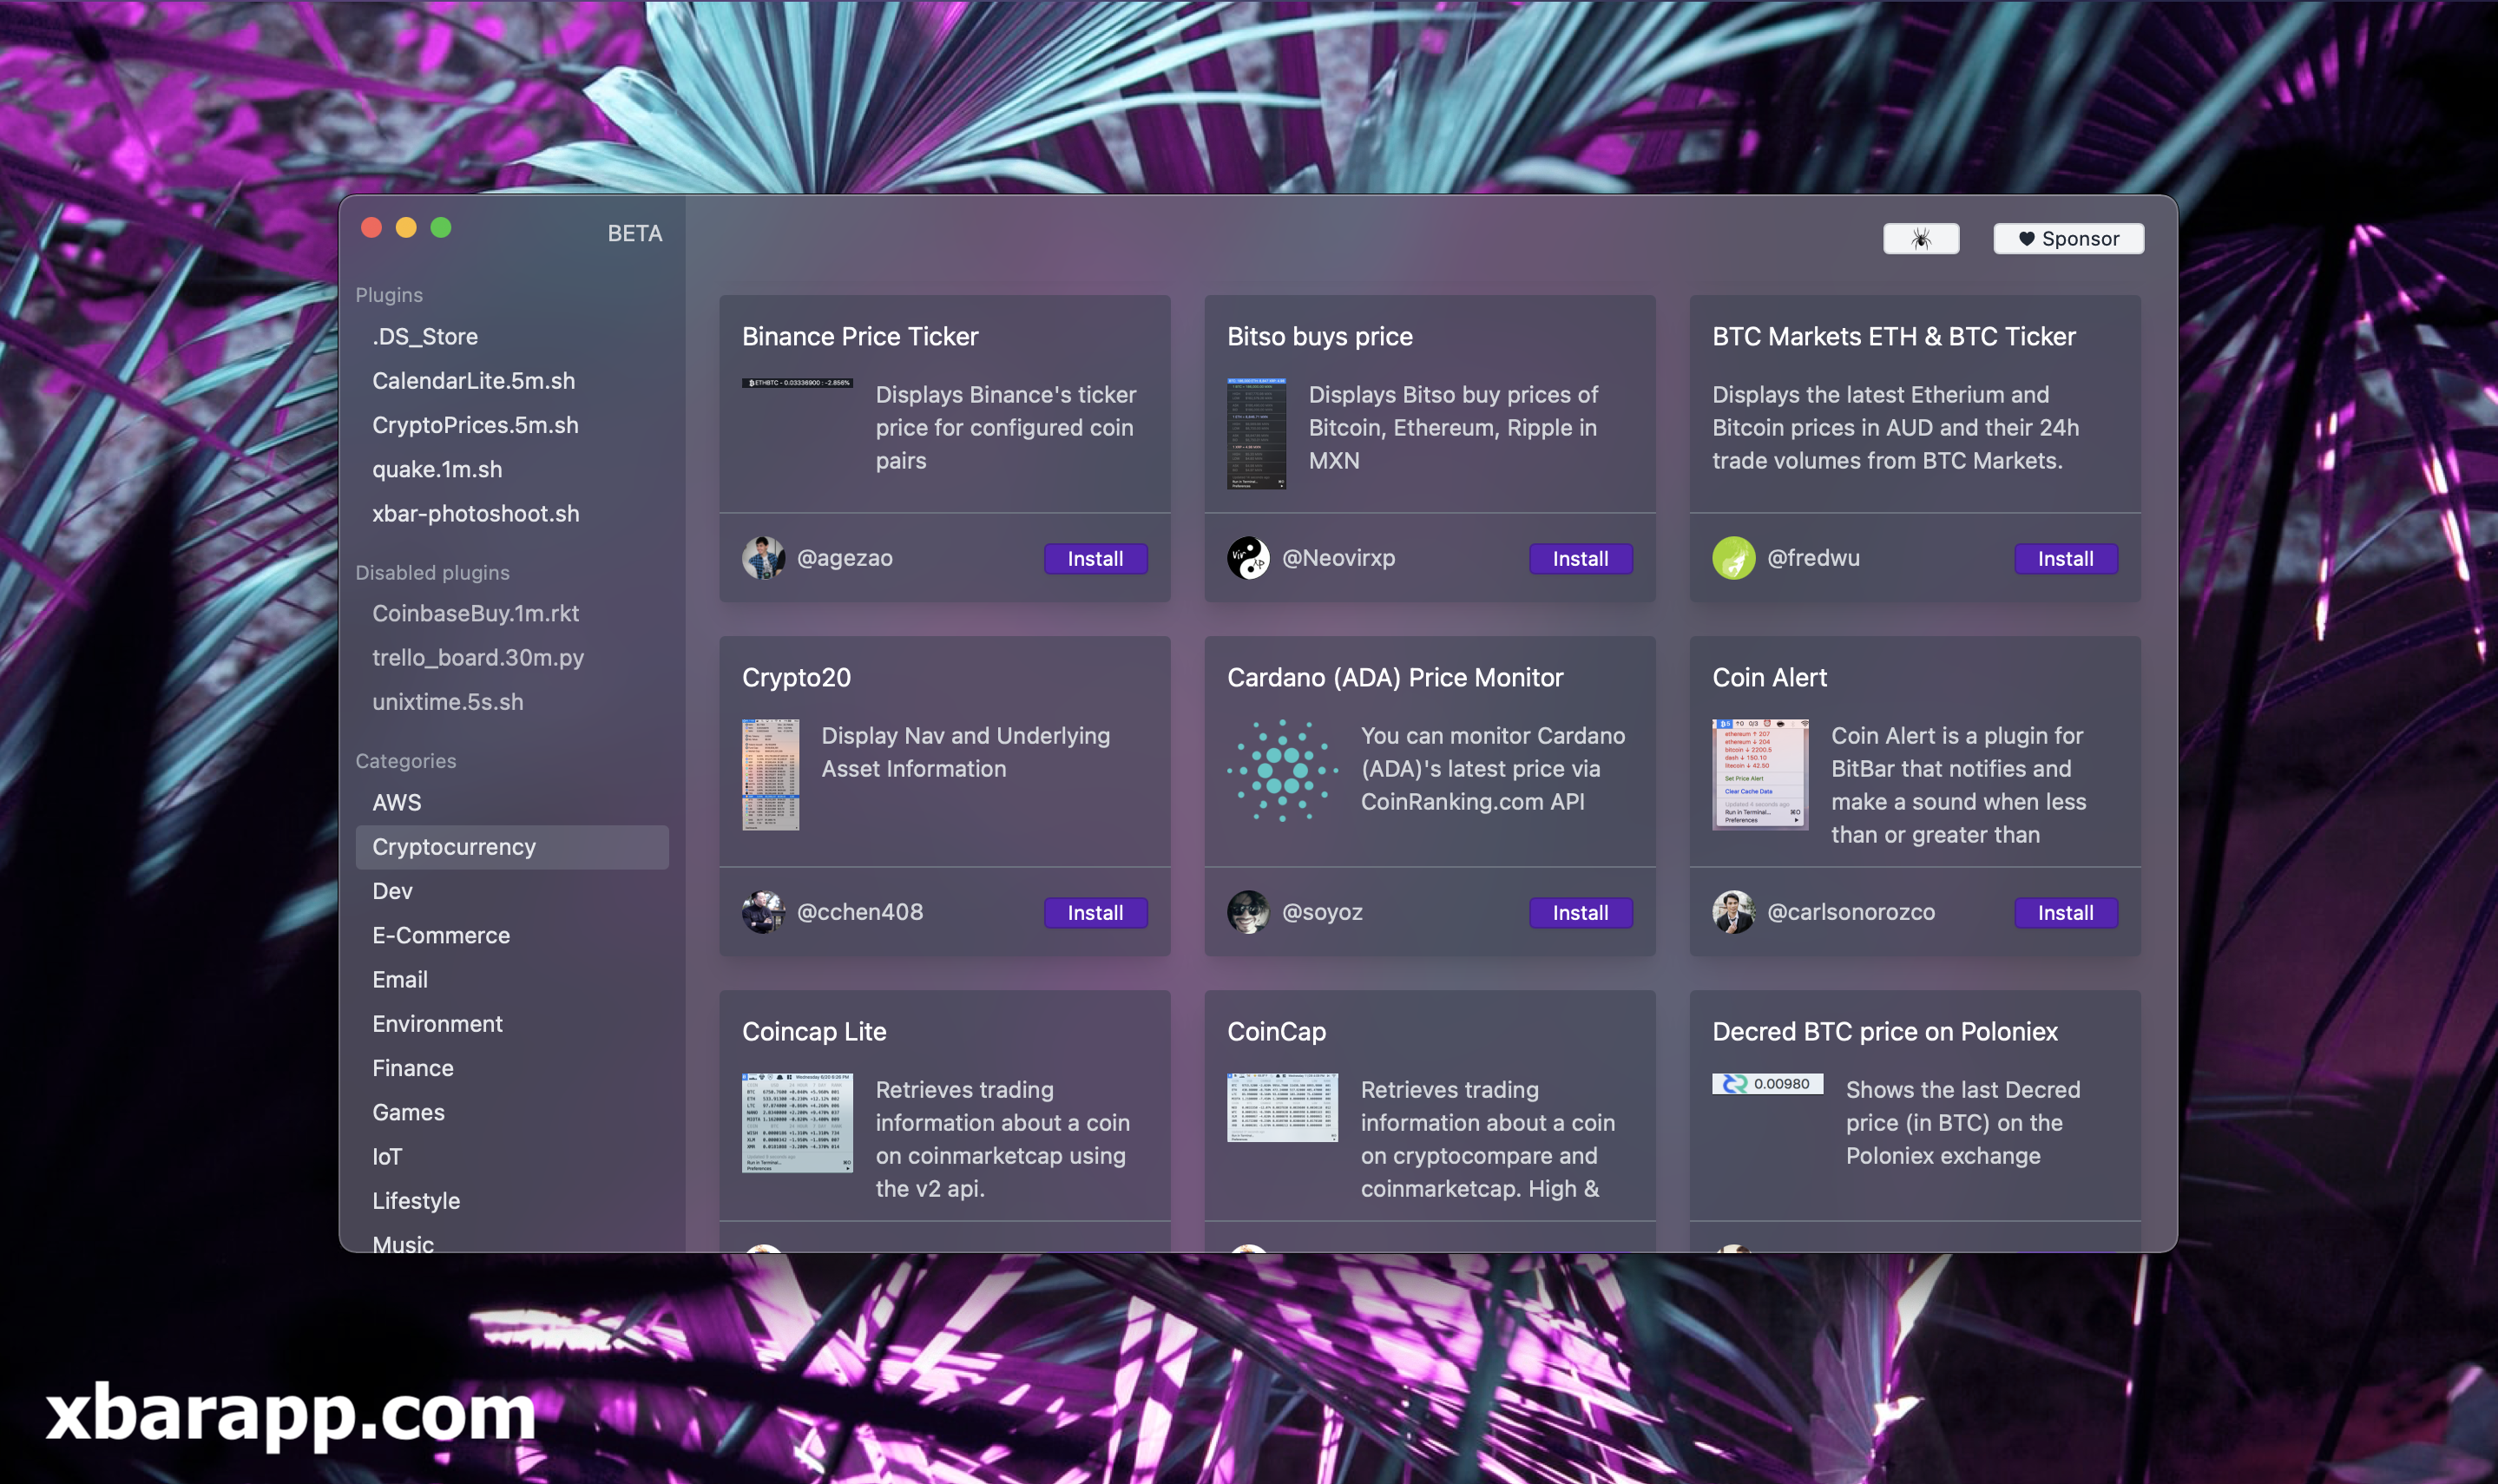Viewport: 2498px width, 1484px height.
Task: Open @fredwu green avatar
Action: point(1733,558)
